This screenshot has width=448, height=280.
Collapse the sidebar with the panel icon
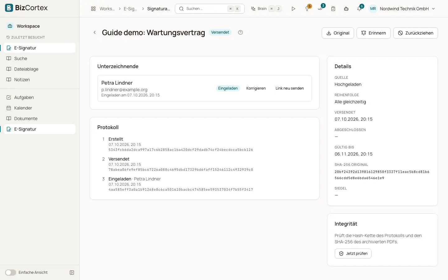pos(72,273)
